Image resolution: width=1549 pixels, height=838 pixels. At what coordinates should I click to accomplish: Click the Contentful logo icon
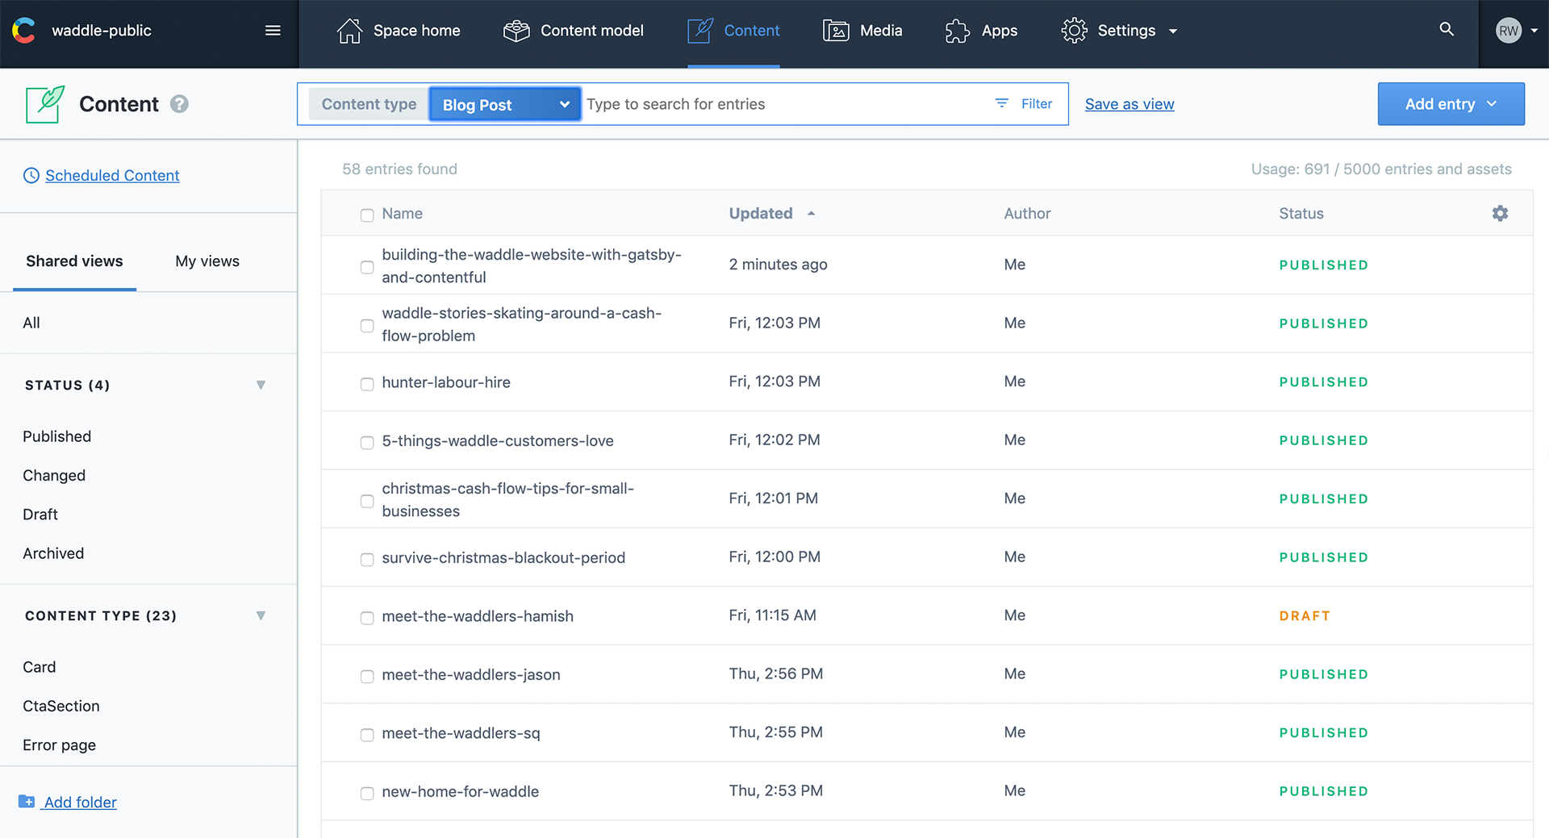[x=24, y=31]
